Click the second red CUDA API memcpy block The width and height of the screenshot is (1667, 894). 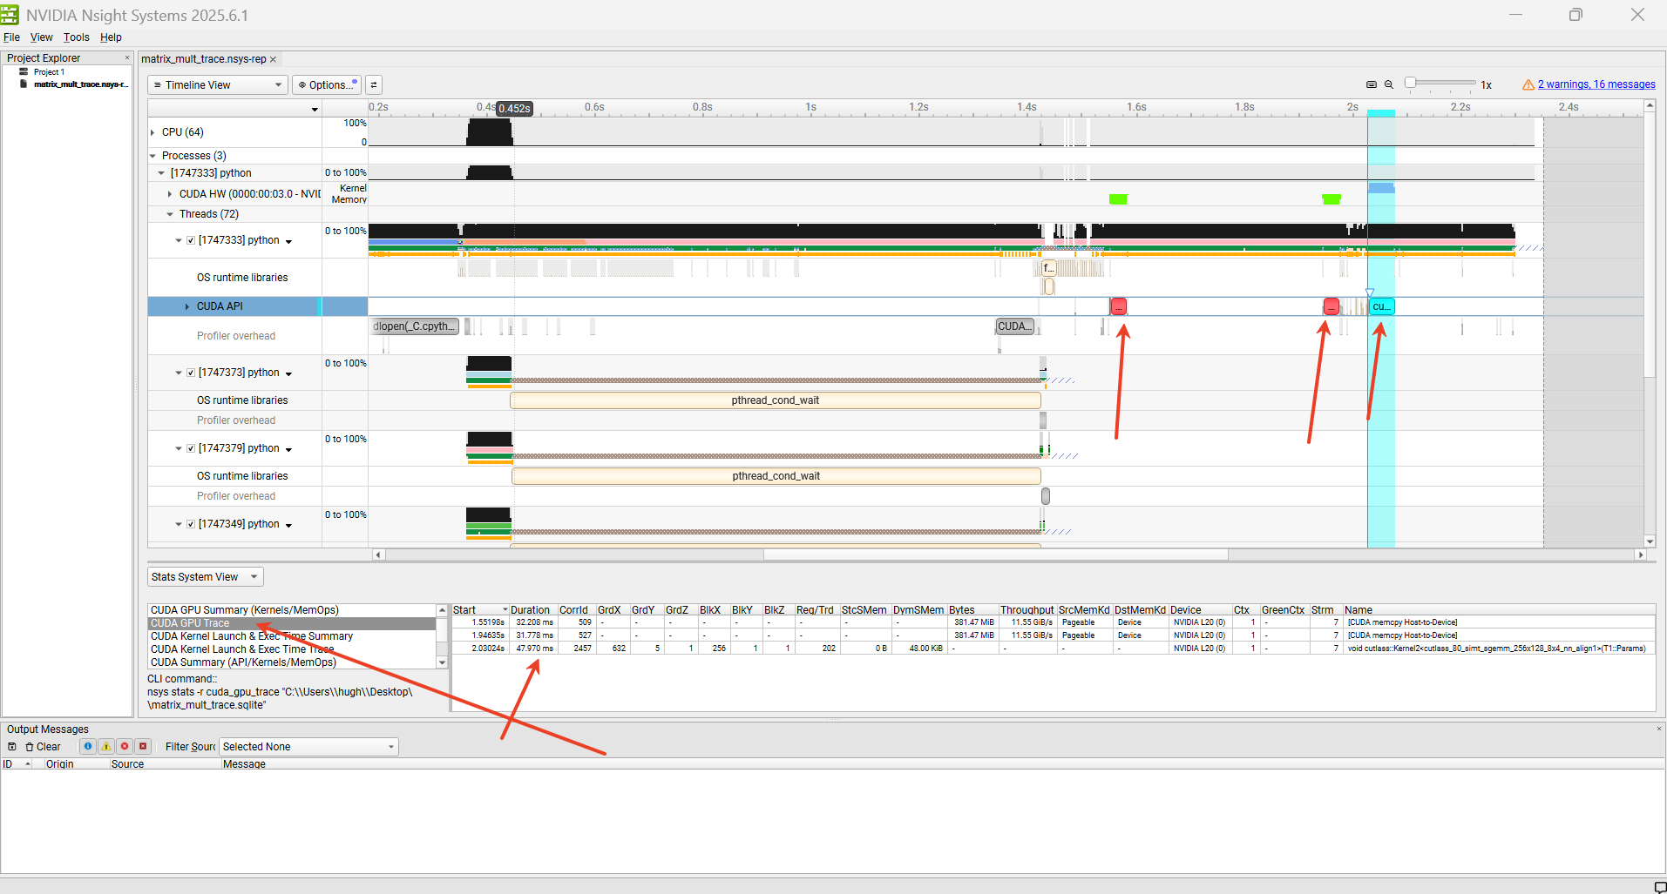click(1332, 306)
